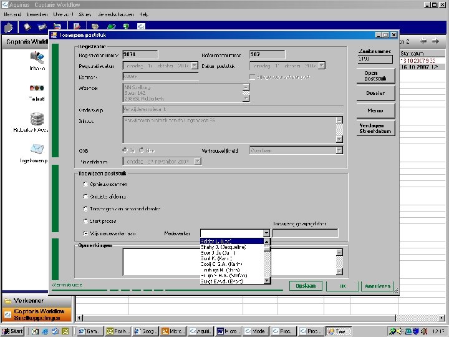Select Toevoegen aan bestaand dossier option
This screenshot has width=449, height=337.
[x=85, y=209]
